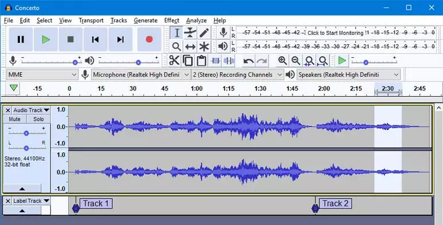Silence the selected audio

coord(228,61)
